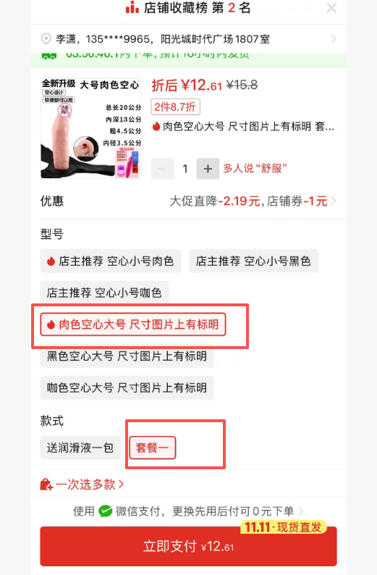
Task: Open the 多人说“舒服” reviews link
Action: point(255,168)
